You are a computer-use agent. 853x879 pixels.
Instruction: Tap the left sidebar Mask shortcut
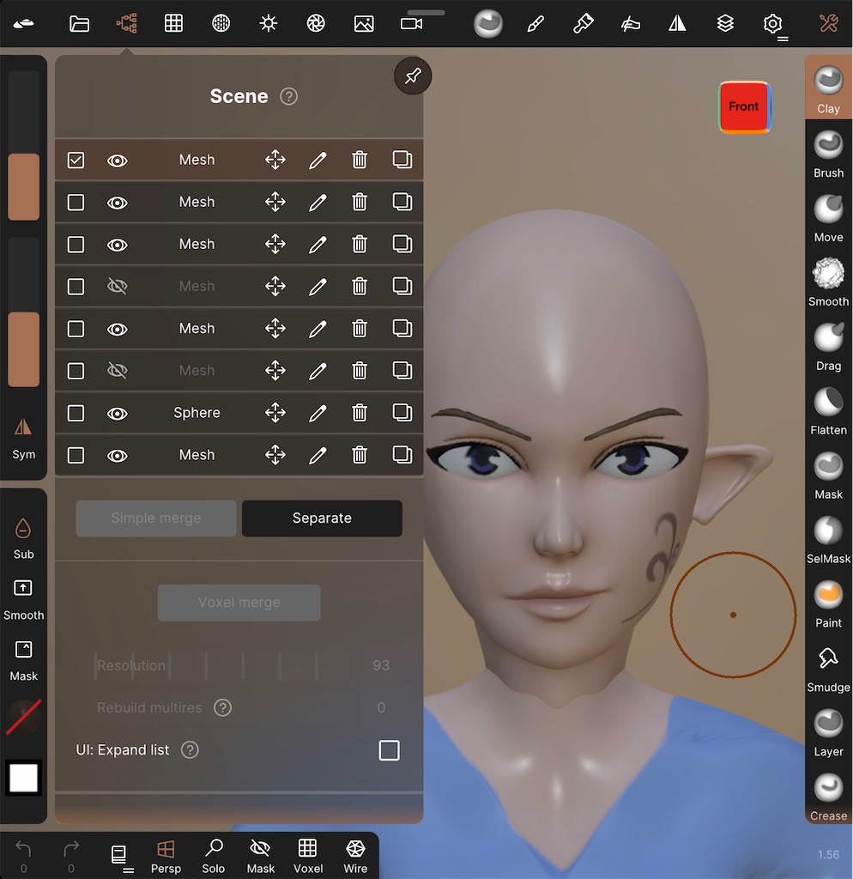click(23, 661)
